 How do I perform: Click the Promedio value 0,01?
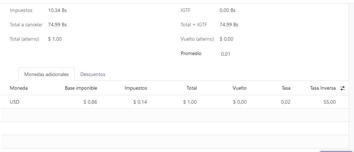click(x=226, y=54)
